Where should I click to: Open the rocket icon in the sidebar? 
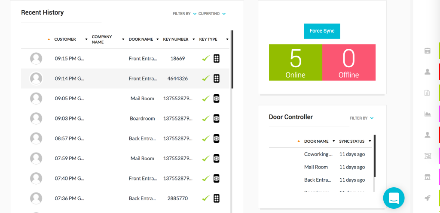coord(428,198)
